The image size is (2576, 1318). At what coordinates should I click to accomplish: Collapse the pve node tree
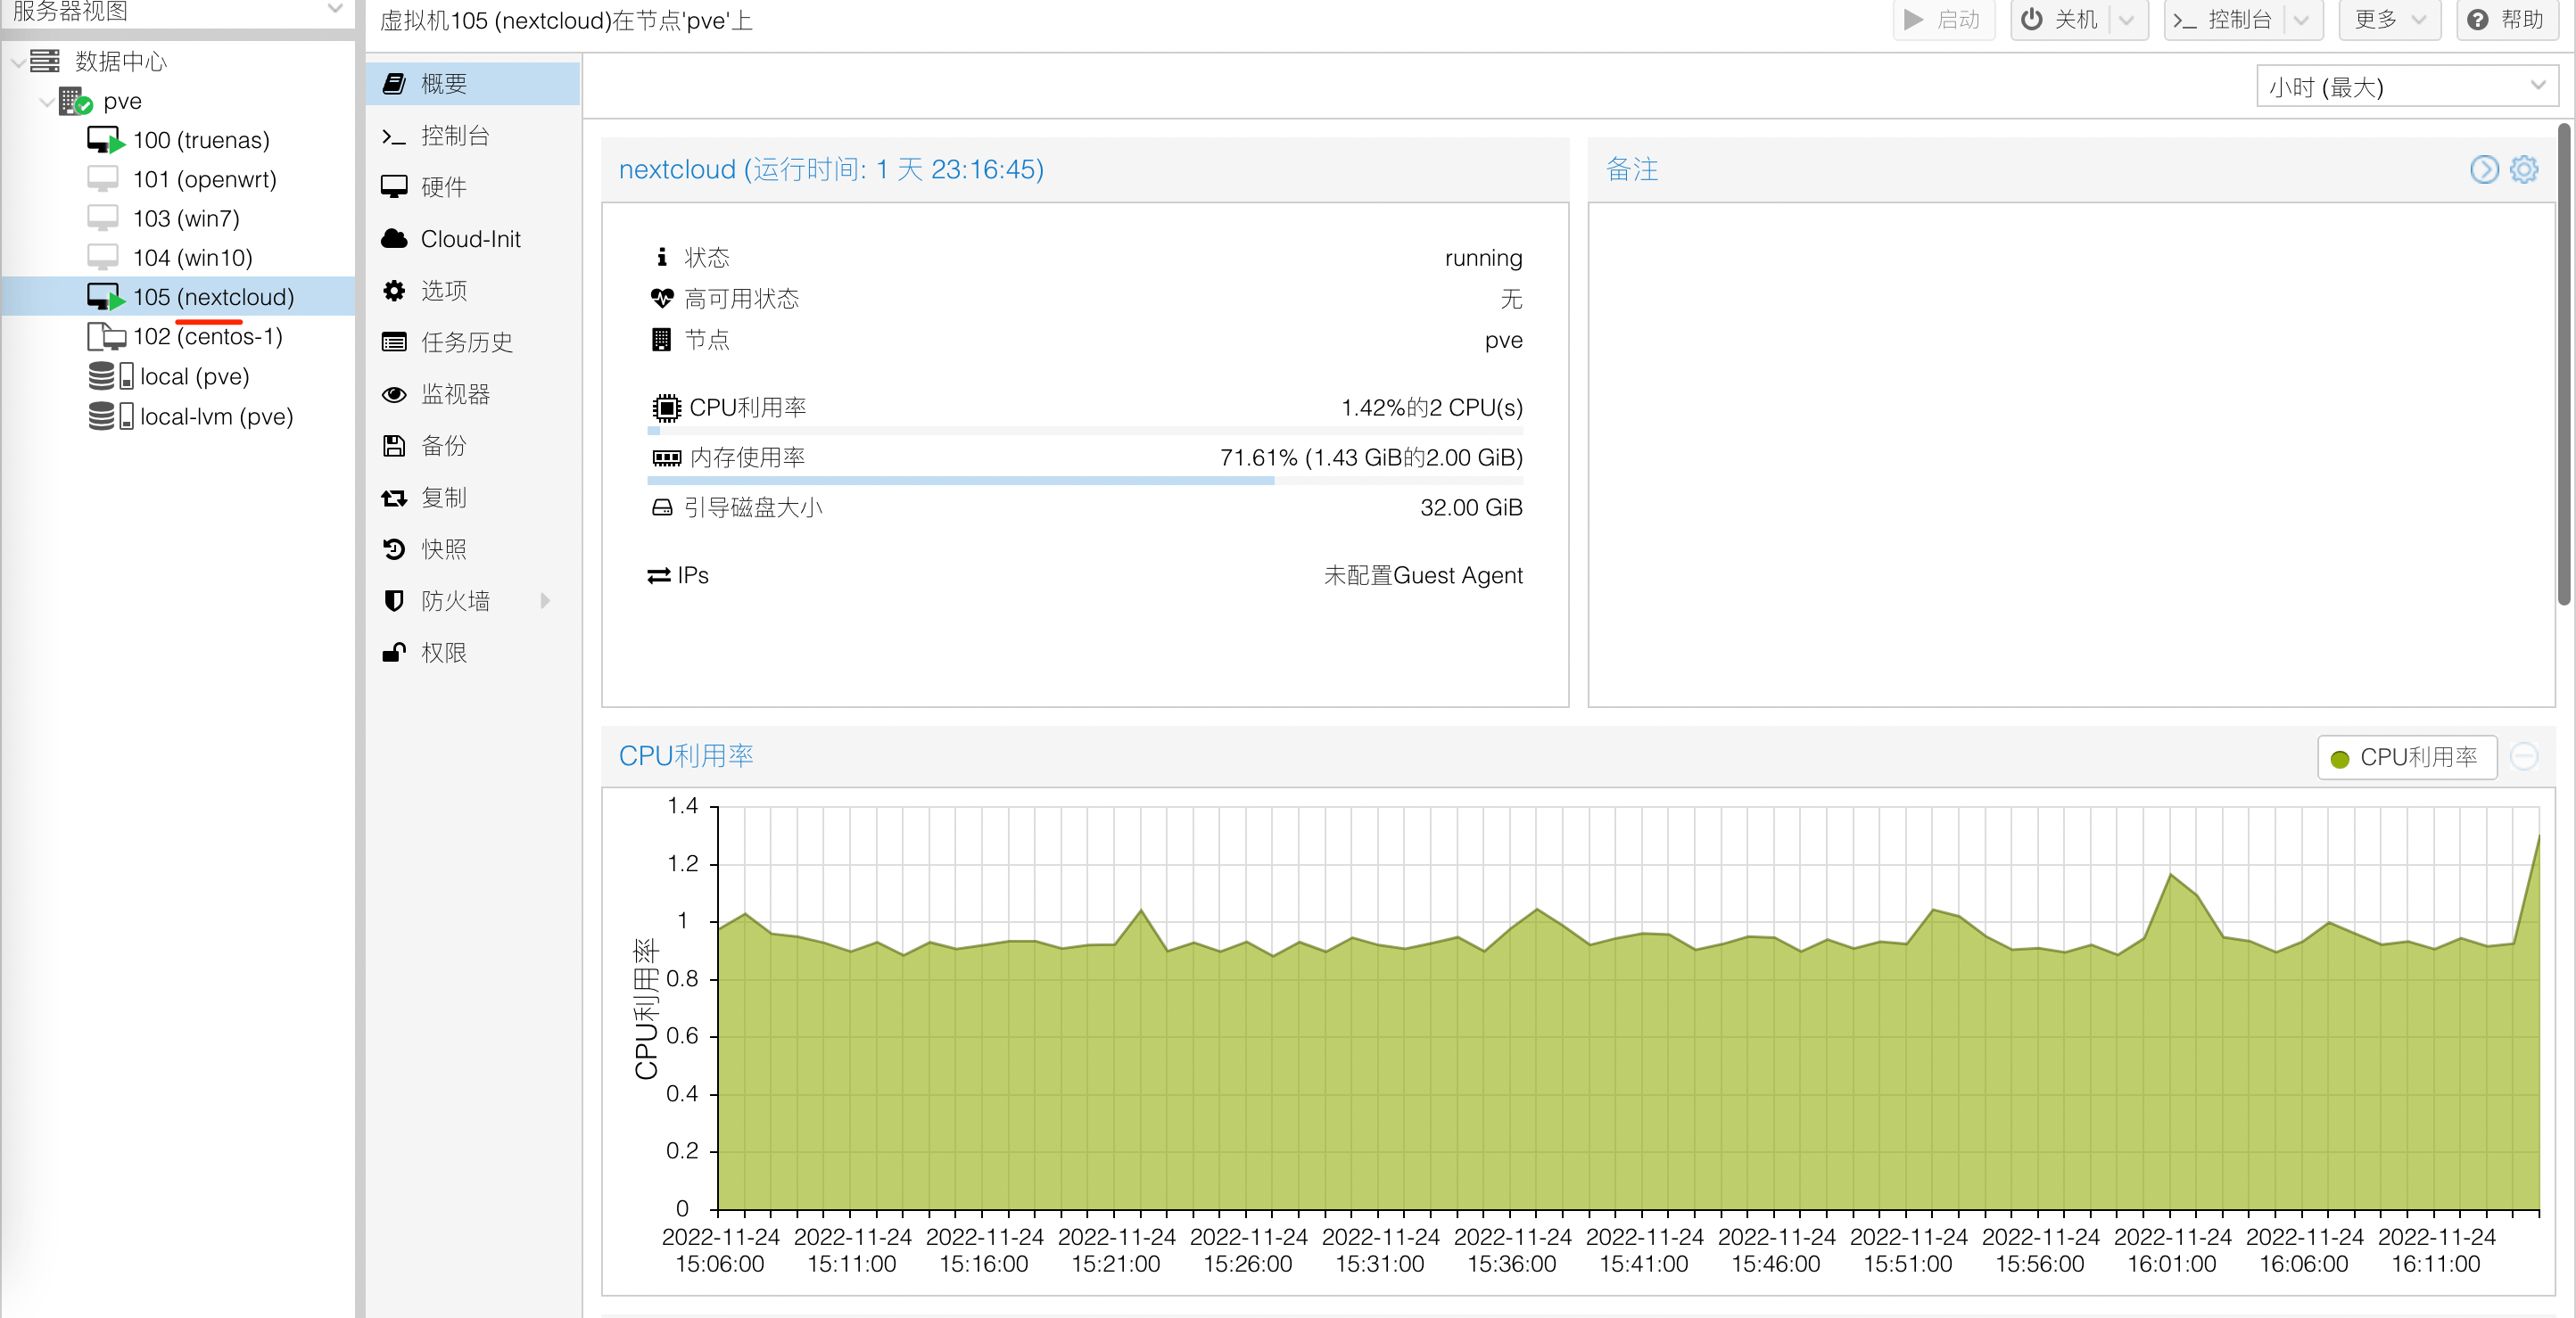click(x=46, y=102)
